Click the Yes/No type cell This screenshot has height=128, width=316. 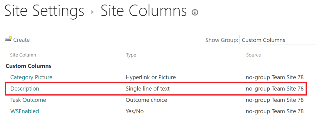point(135,111)
